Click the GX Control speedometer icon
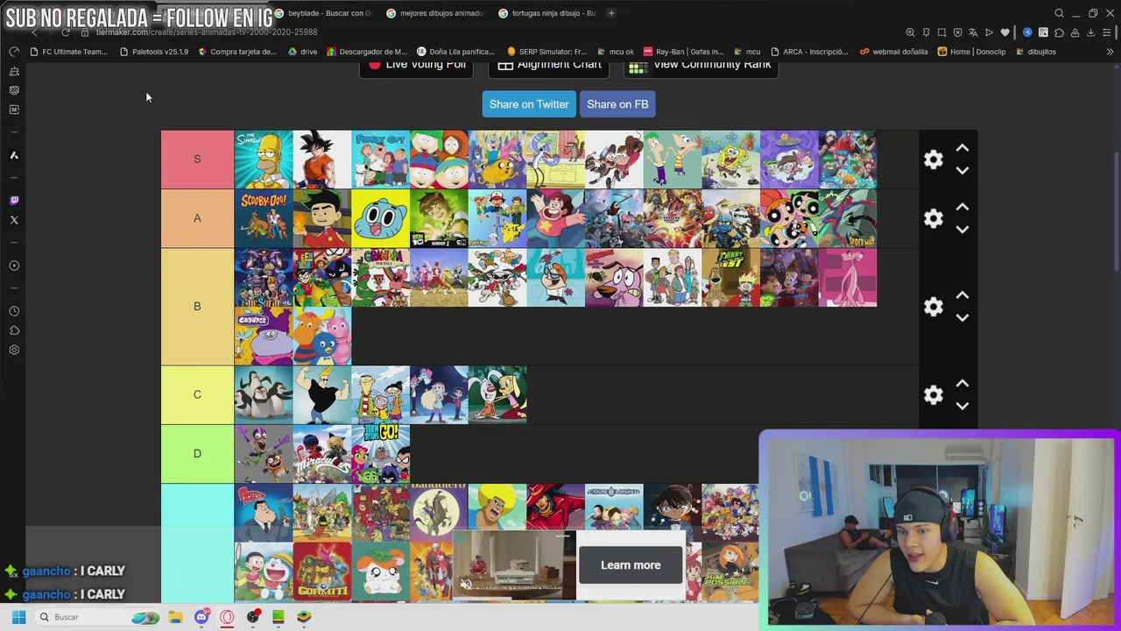 pos(14,52)
